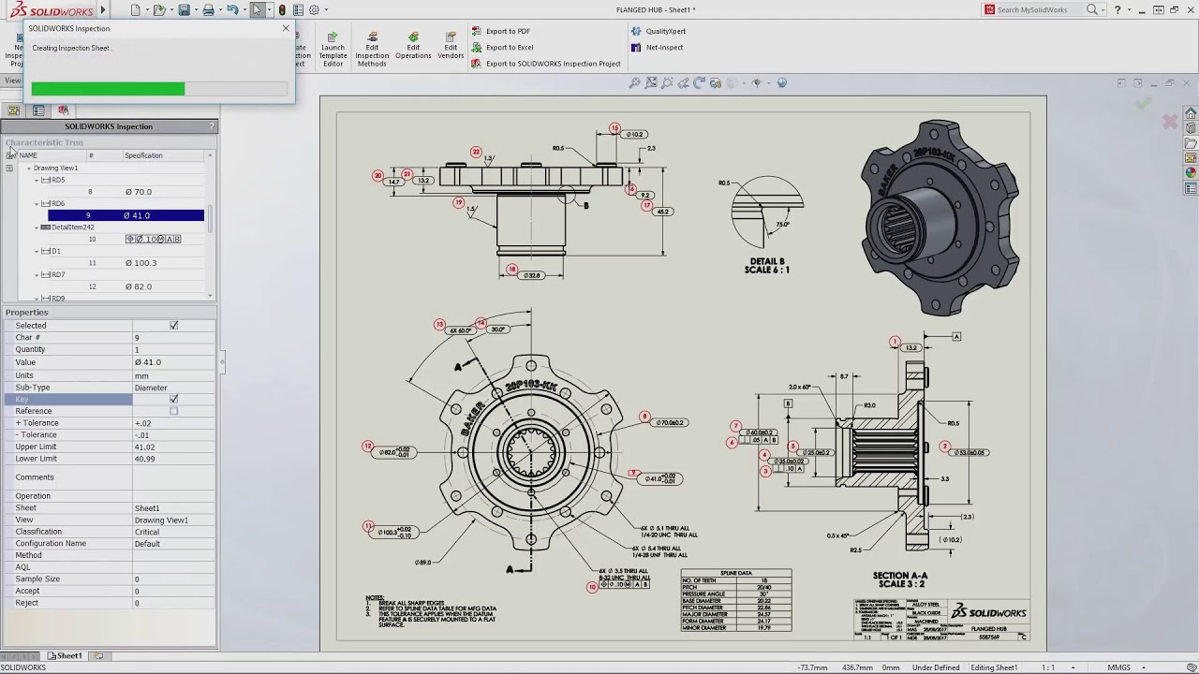Click Export to Excel
The width and height of the screenshot is (1199, 674).
pyautogui.click(x=510, y=47)
